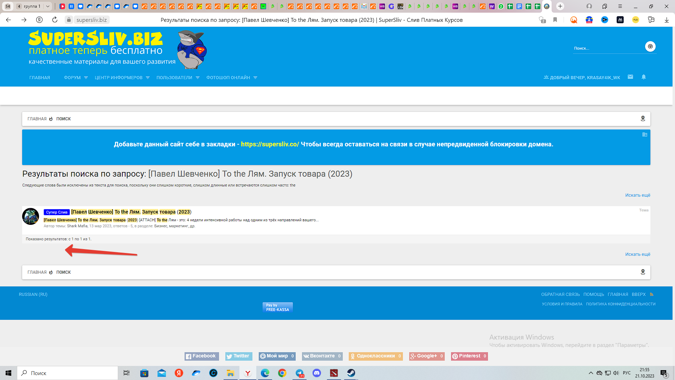The height and width of the screenshot is (380, 675).
Task: Bookmark this page with the bookmark icon
Action: coord(555,20)
